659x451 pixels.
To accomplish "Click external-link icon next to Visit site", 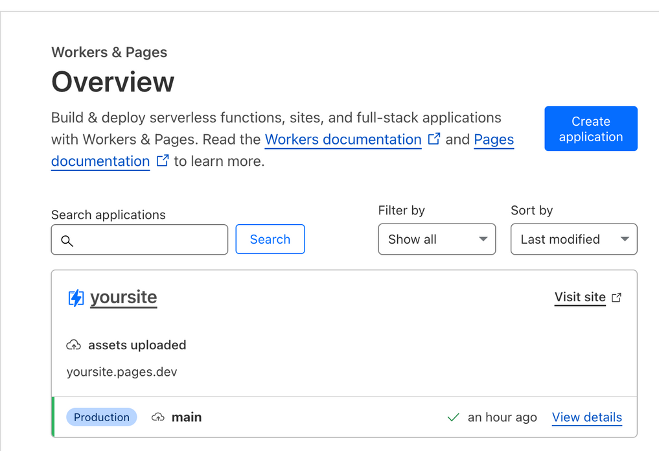I will 616,297.
